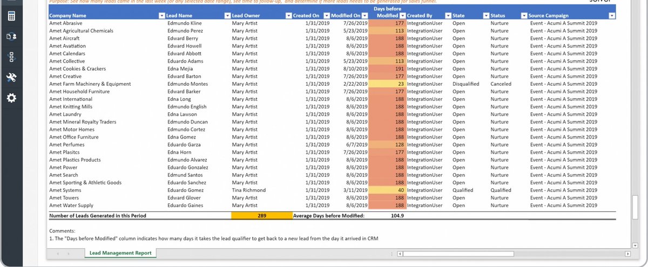Open the Lead Name column filter dropdown
This screenshot has height=267, width=648.
pyautogui.click(x=227, y=16)
